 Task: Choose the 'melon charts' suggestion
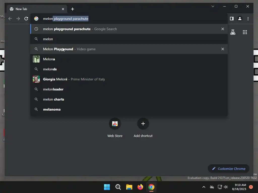129,99
